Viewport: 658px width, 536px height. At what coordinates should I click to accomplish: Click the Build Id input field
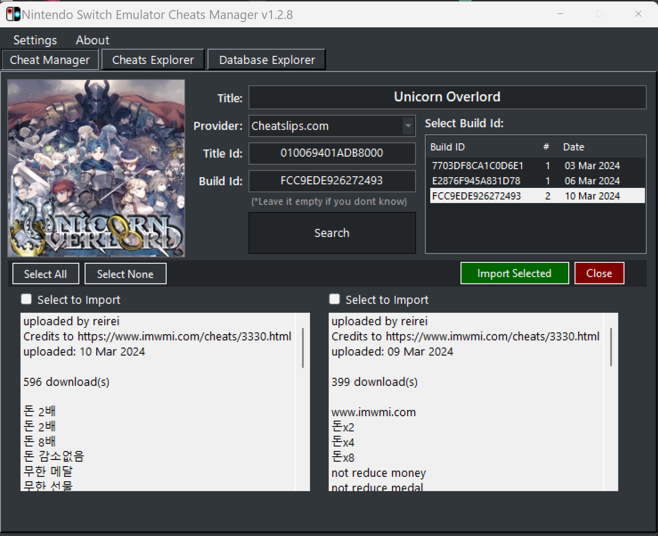pos(332,181)
